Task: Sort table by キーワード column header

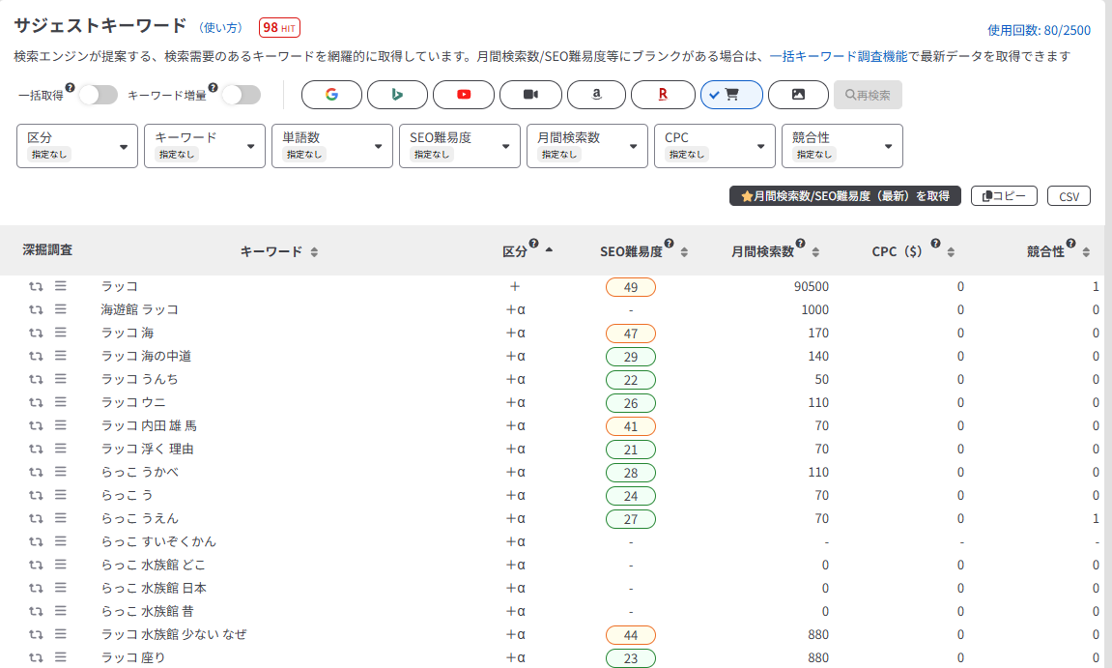Action: click(279, 251)
